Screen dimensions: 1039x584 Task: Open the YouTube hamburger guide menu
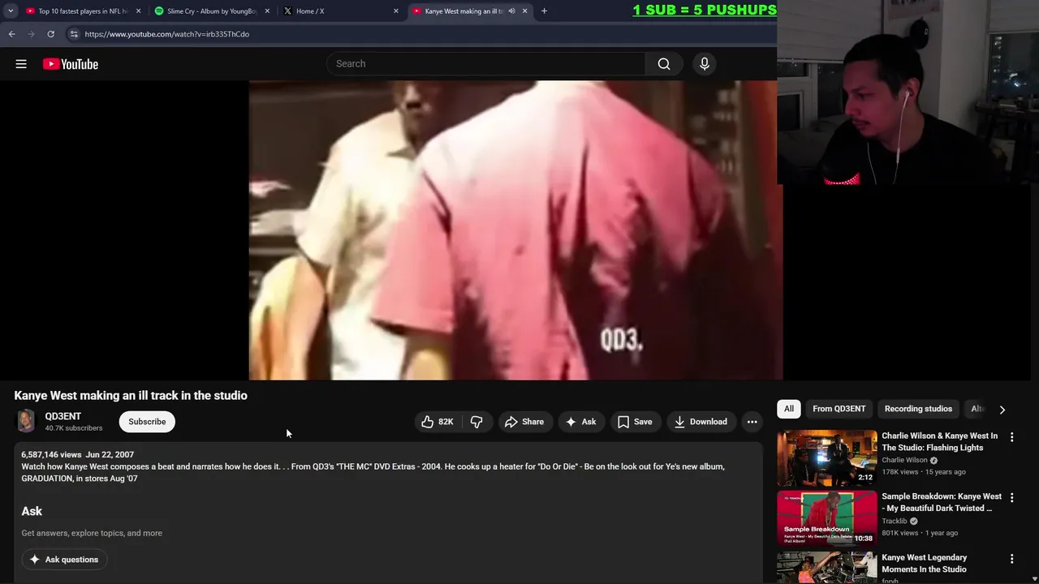(x=21, y=64)
